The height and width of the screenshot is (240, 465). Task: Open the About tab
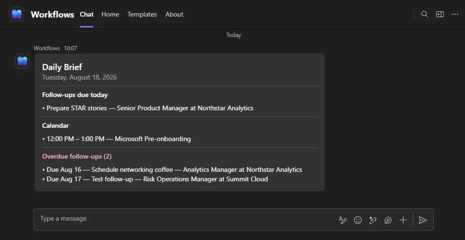[x=174, y=14]
